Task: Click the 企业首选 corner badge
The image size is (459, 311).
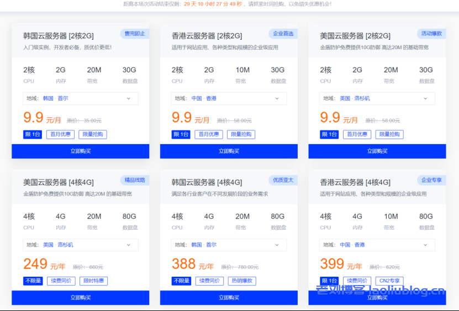Action: 283,34
